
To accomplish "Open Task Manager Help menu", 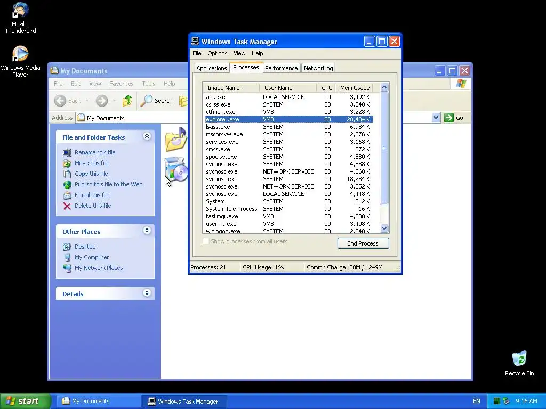I will [258, 53].
